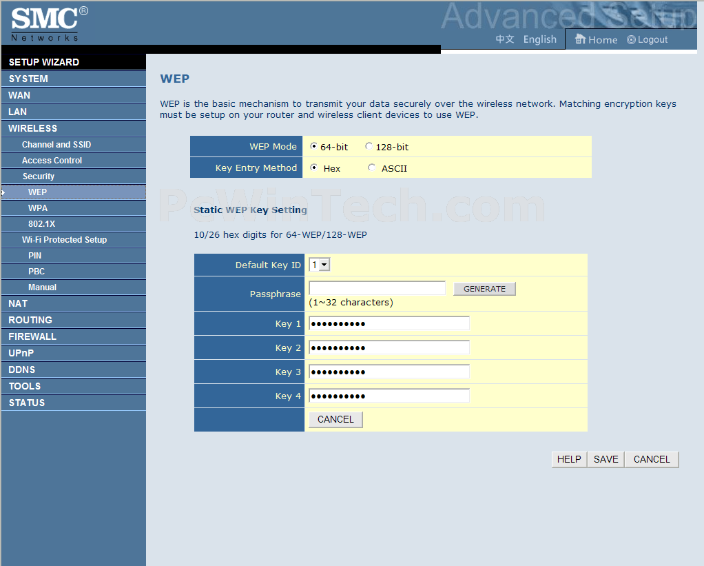This screenshot has width=704, height=566.
Task: Select WEP in sidebar
Action: point(74,192)
